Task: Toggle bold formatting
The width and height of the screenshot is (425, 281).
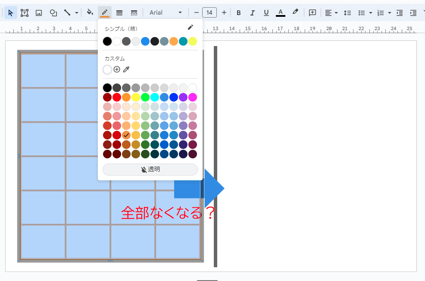Action: point(238,13)
